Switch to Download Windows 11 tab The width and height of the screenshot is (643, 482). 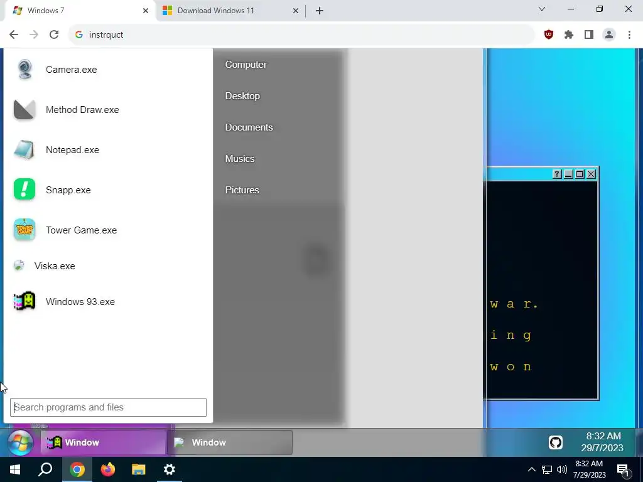[230, 11]
